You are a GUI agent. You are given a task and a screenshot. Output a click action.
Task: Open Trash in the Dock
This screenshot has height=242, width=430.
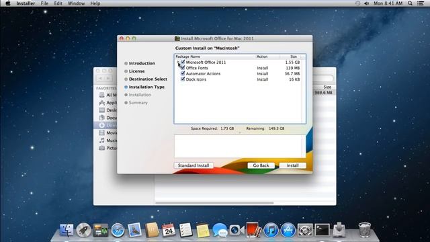[x=364, y=230]
